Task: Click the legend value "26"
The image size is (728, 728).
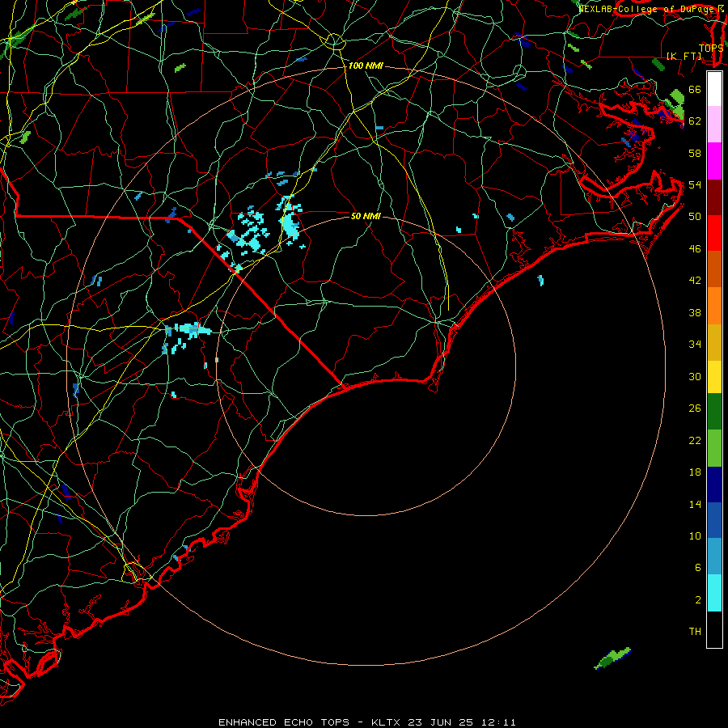Action: coord(695,408)
